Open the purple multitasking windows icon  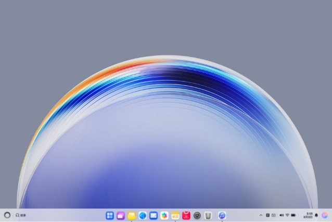[x=121, y=215]
